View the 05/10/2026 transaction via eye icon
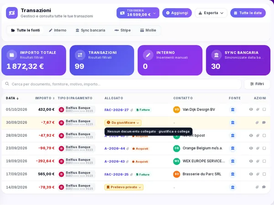The width and height of the screenshot is (274, 205). 251,109
